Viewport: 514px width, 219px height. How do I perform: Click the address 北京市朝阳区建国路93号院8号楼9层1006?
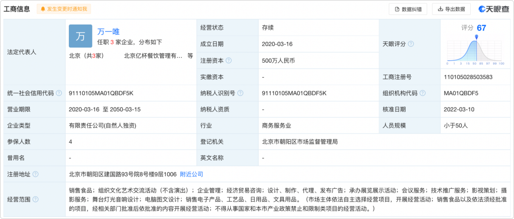click(x=123, y=174)
